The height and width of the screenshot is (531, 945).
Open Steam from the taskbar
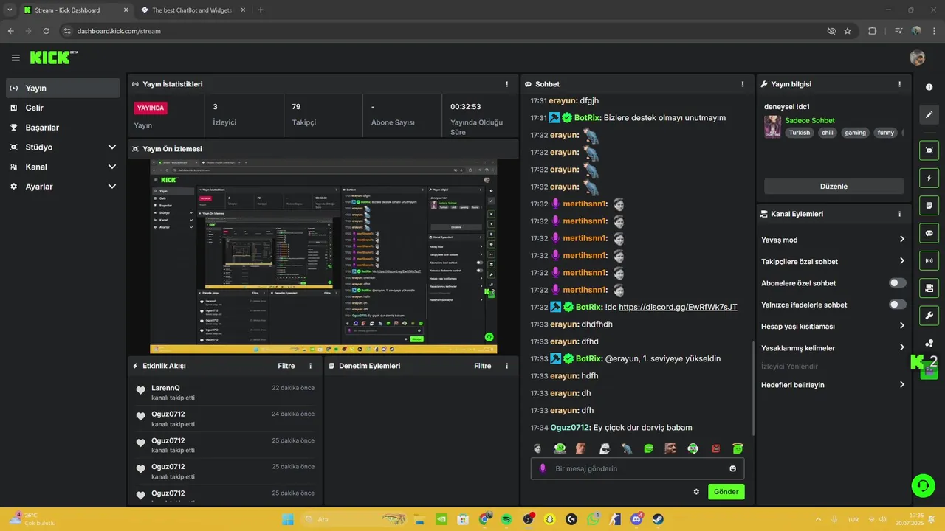[658, 519]
